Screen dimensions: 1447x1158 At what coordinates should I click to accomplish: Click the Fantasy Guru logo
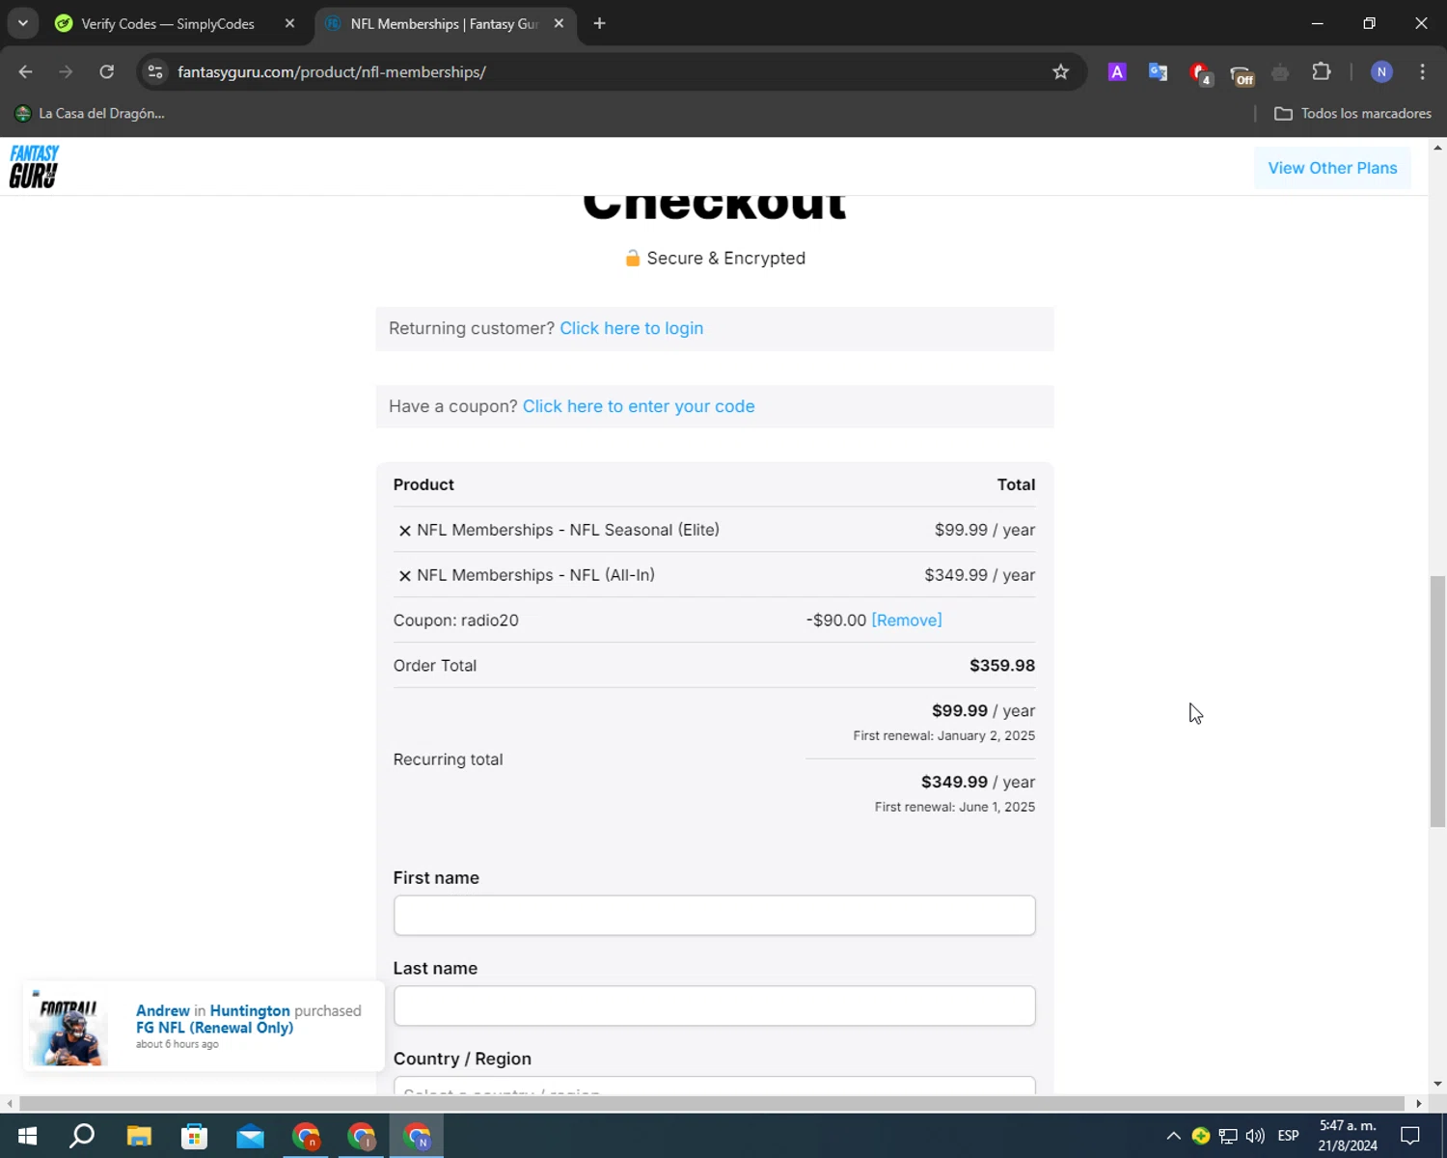[34, 166]
